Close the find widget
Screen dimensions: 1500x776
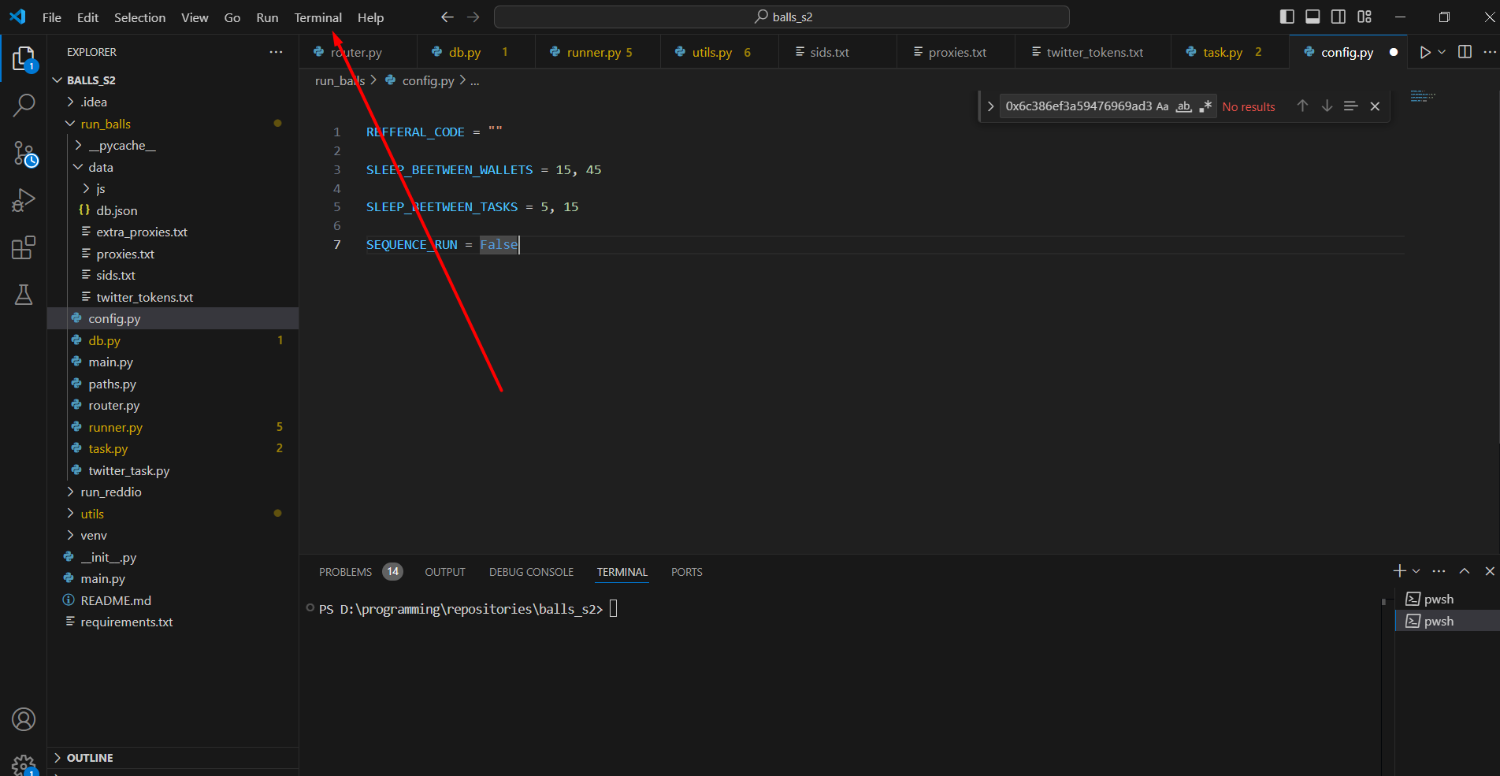tap(1375, 106)
